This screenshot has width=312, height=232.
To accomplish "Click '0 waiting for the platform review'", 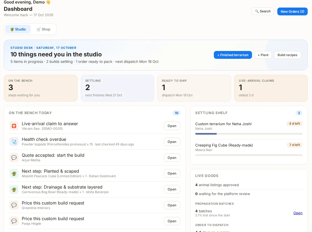I will [x=222, y=194].
